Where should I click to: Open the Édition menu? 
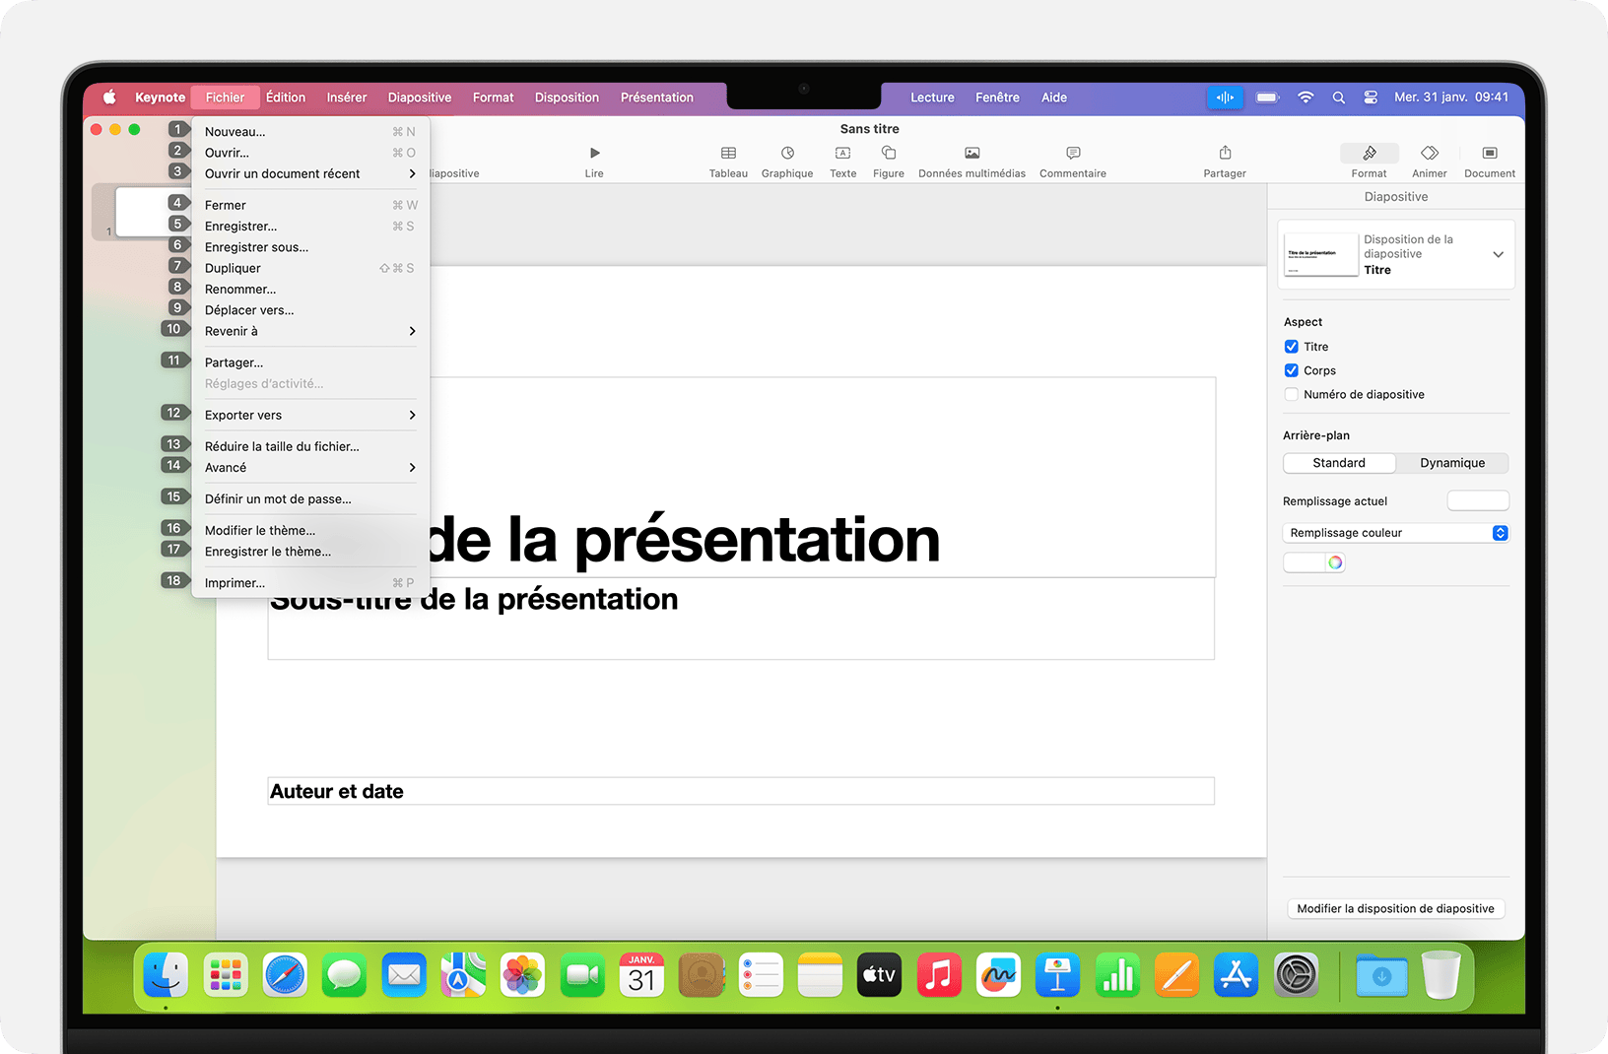coord(286,98)
